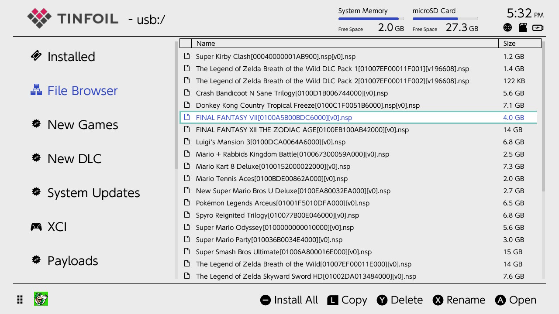Open the XCI section
The height and width of the screenshot is (314, 559).
point(57,227)
